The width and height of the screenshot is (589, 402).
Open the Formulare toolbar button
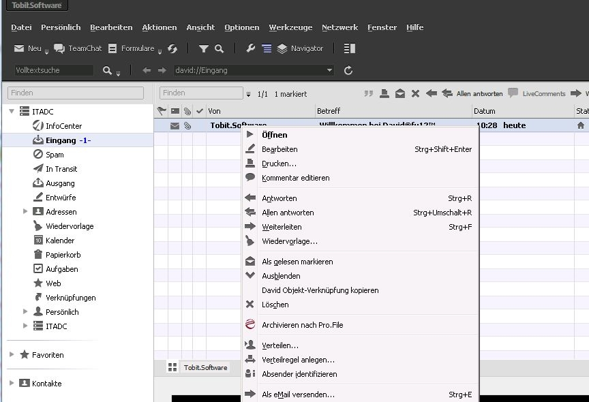point(132,48)
